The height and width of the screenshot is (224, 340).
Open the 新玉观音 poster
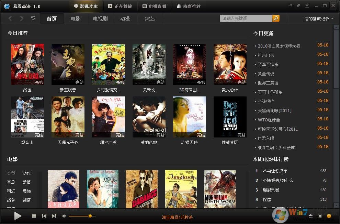pyautogui.click(x=68, y=64)
